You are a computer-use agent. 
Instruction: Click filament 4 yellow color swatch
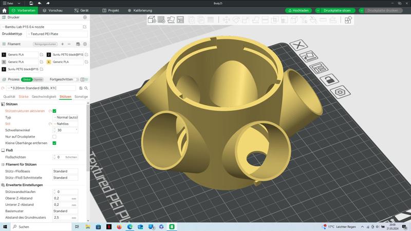[x=49, y=62]
